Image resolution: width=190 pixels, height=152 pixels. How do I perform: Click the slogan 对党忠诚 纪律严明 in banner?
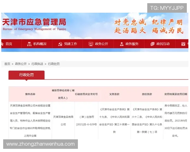pos(149,22)
